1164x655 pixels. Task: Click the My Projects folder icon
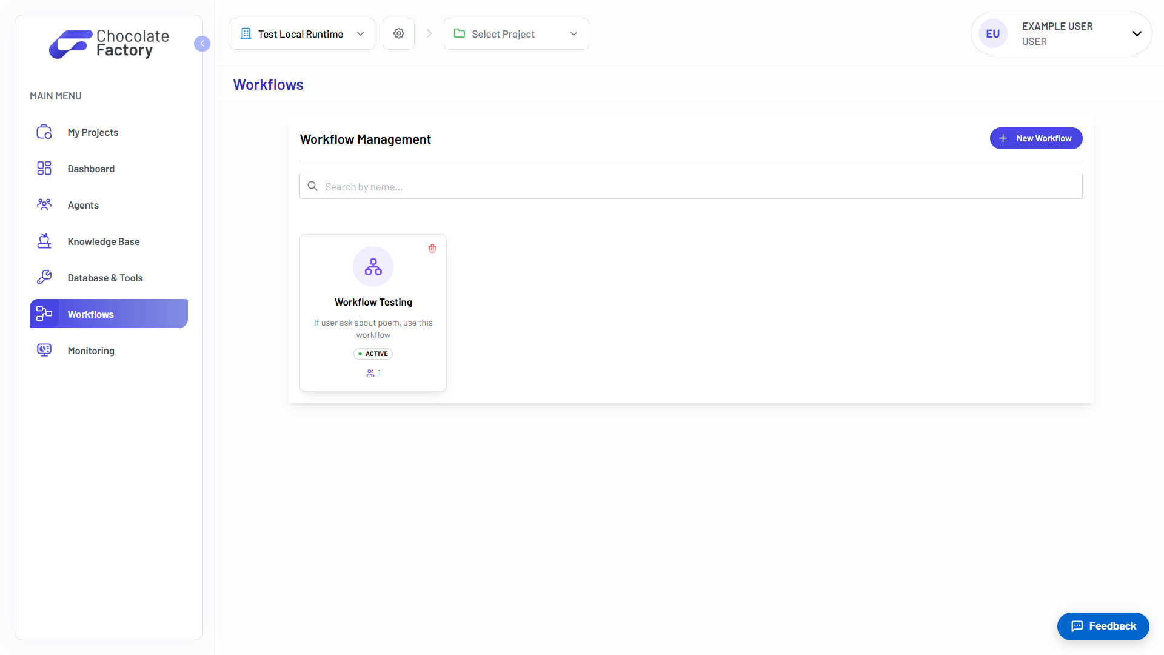coord(44,132)
